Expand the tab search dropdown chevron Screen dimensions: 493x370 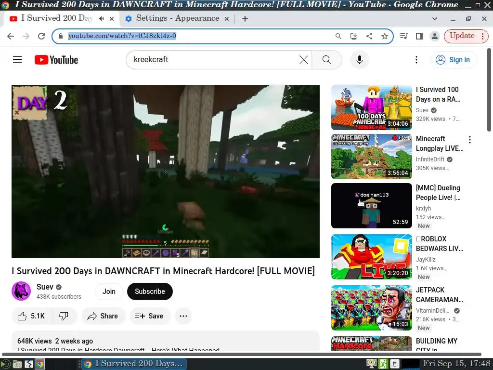(435, 19)
